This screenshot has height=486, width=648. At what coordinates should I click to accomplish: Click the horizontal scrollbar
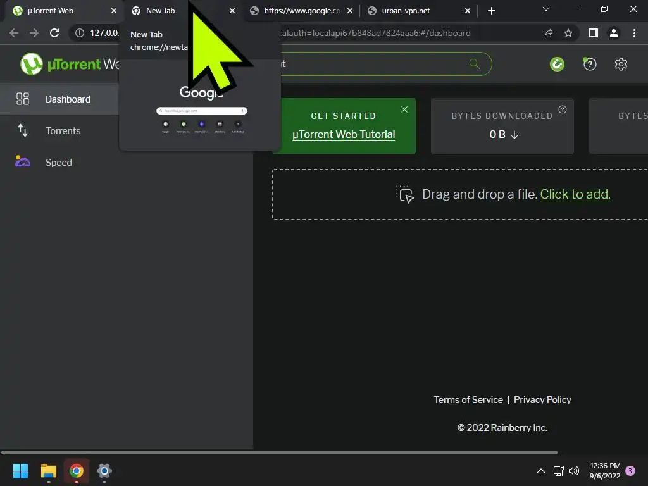(x=279, y=452)
